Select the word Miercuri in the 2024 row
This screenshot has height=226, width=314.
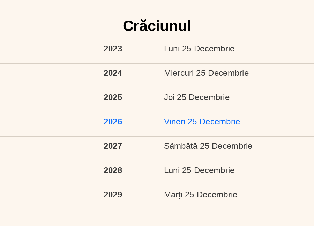179,73
